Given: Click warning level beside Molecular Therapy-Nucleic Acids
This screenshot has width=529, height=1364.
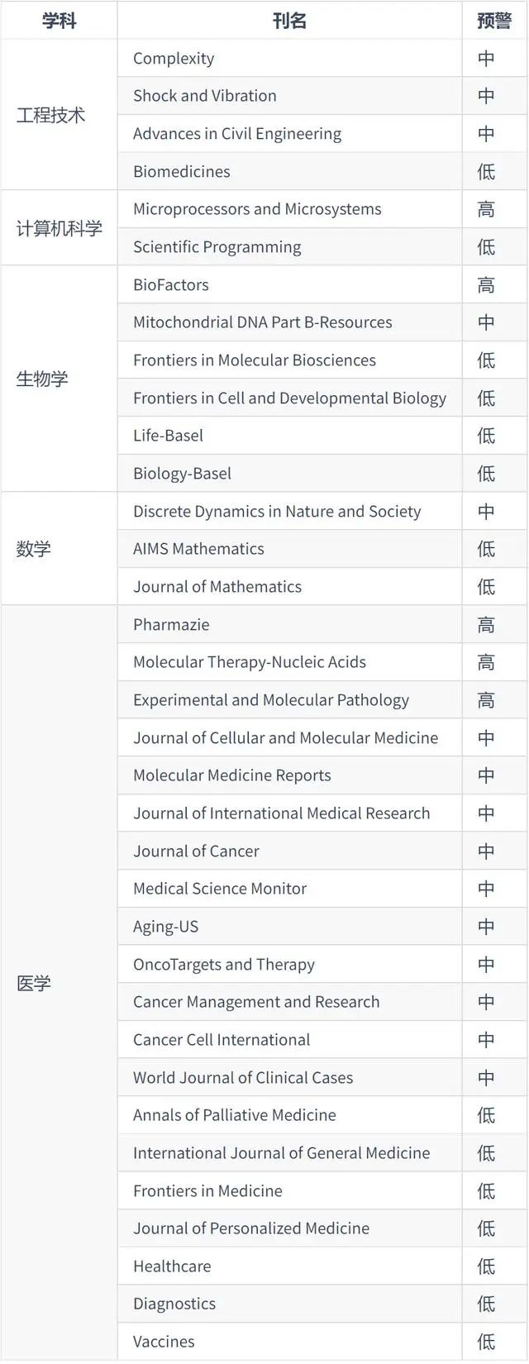Looking at the screenshot, I should coord(486,662).
